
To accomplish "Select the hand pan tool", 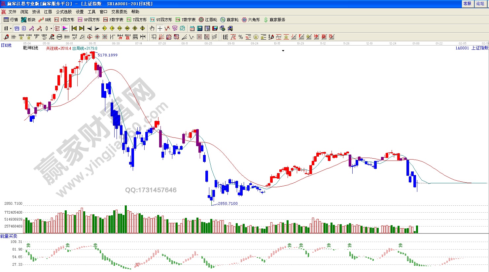I will (x=152, y=28).
